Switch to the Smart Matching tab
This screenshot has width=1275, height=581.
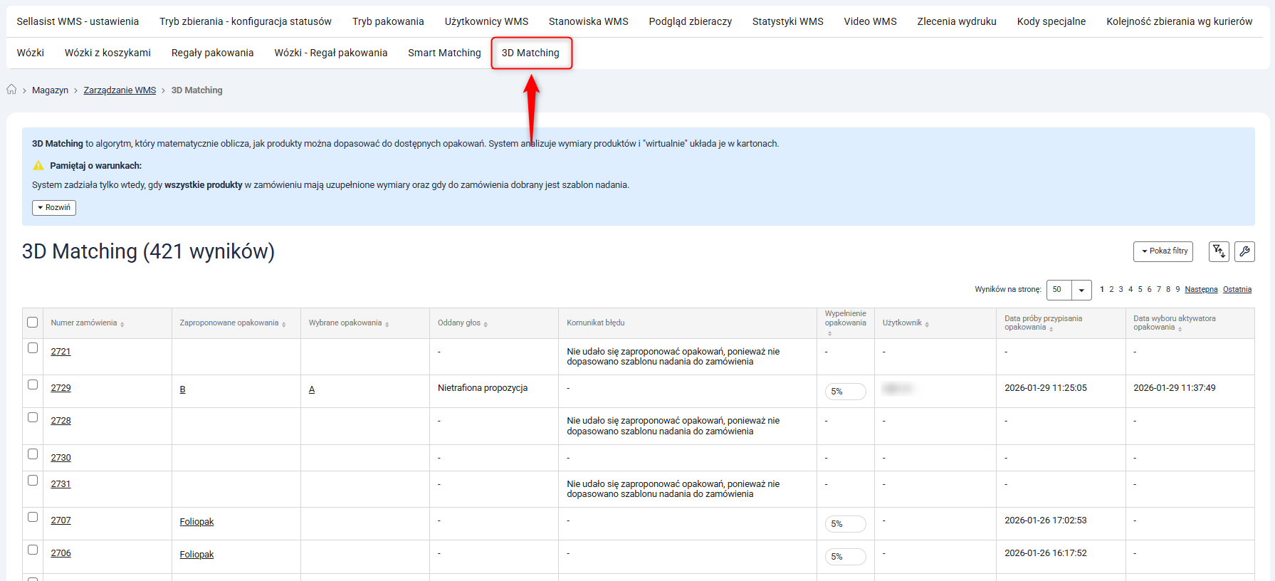(444, 53)
